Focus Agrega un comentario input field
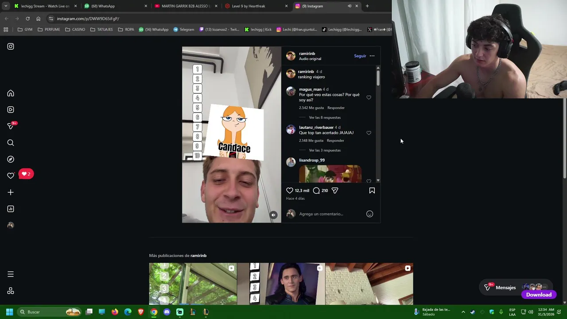The width and height of the screenshot is (567, 319). click(x=330, y=214)
